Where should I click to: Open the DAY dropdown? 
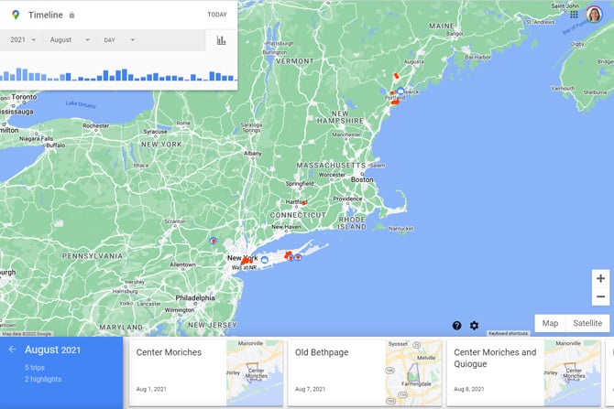pos(119,40)
